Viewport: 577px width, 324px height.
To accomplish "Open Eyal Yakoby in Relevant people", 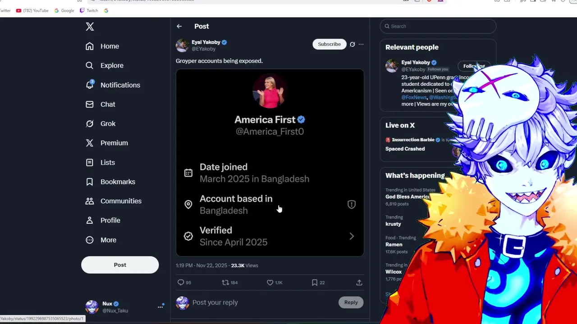I will pyautogui.click(x=415, y=63).
